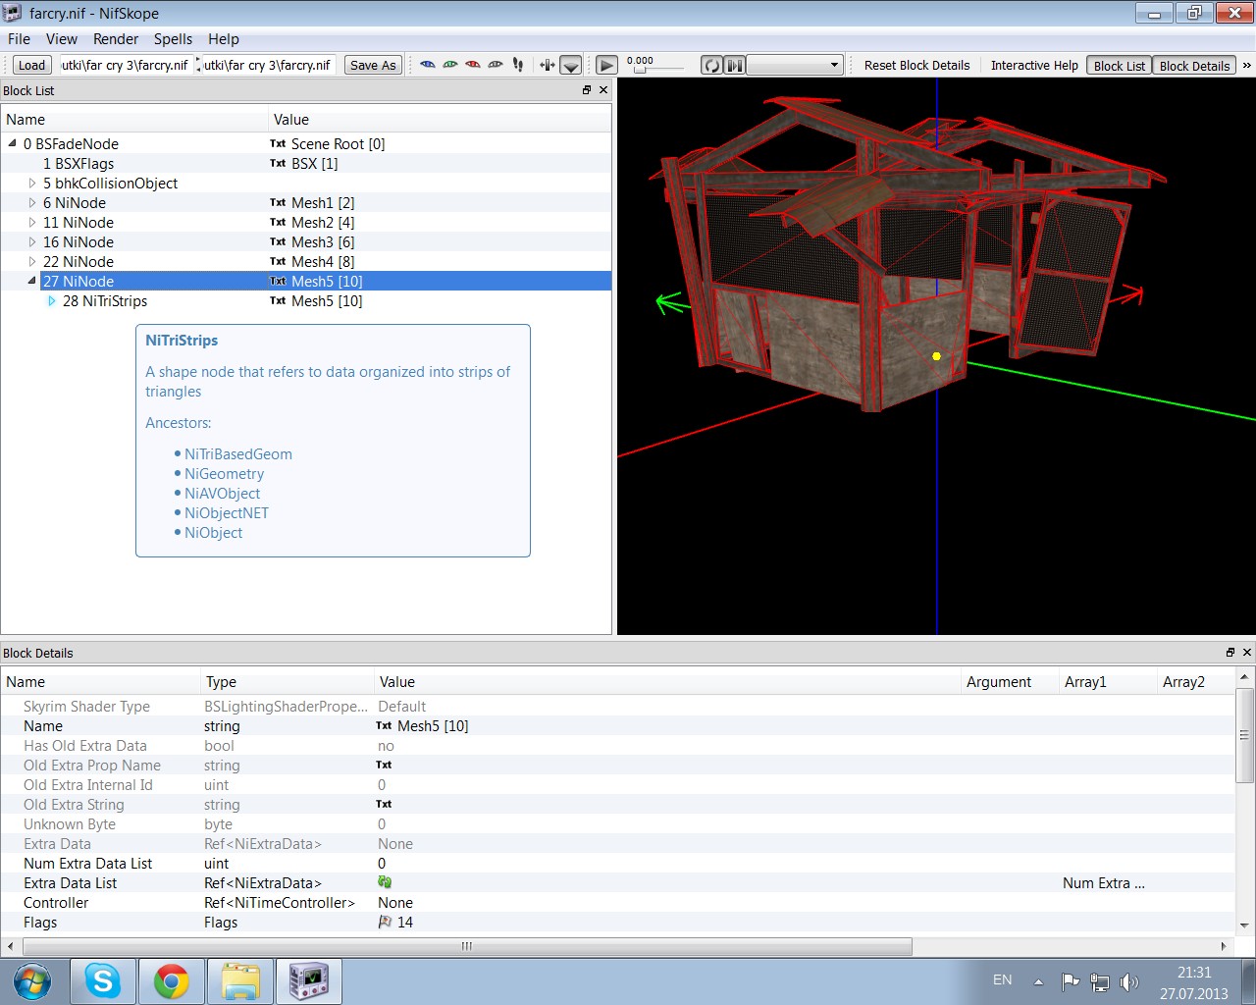Select the 1 BSXFlags row
This screenshot has height=1005, width=1256.
click(x=306, y=163)
